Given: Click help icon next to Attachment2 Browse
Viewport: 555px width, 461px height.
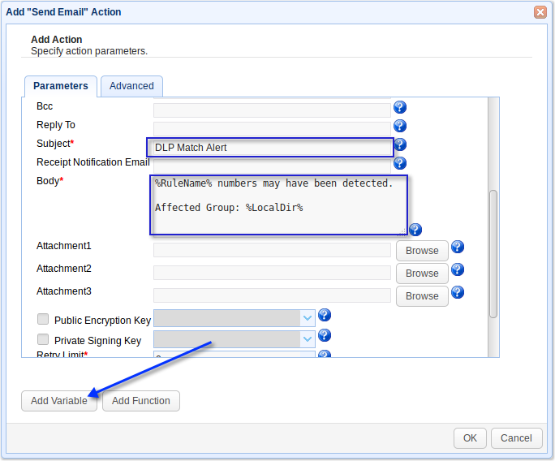Looking at the screenshot, I should coord(457,269).
